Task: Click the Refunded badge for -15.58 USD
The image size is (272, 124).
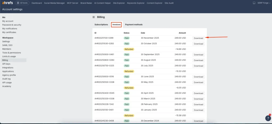Action: pos(129,115)
